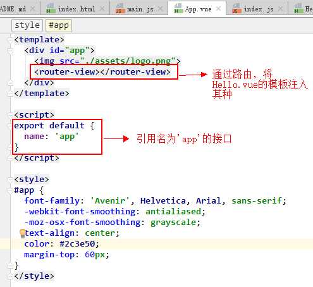This screenshot has width=313, height=287.
Task: Close the index.js tab
Action: click(280, 9)
